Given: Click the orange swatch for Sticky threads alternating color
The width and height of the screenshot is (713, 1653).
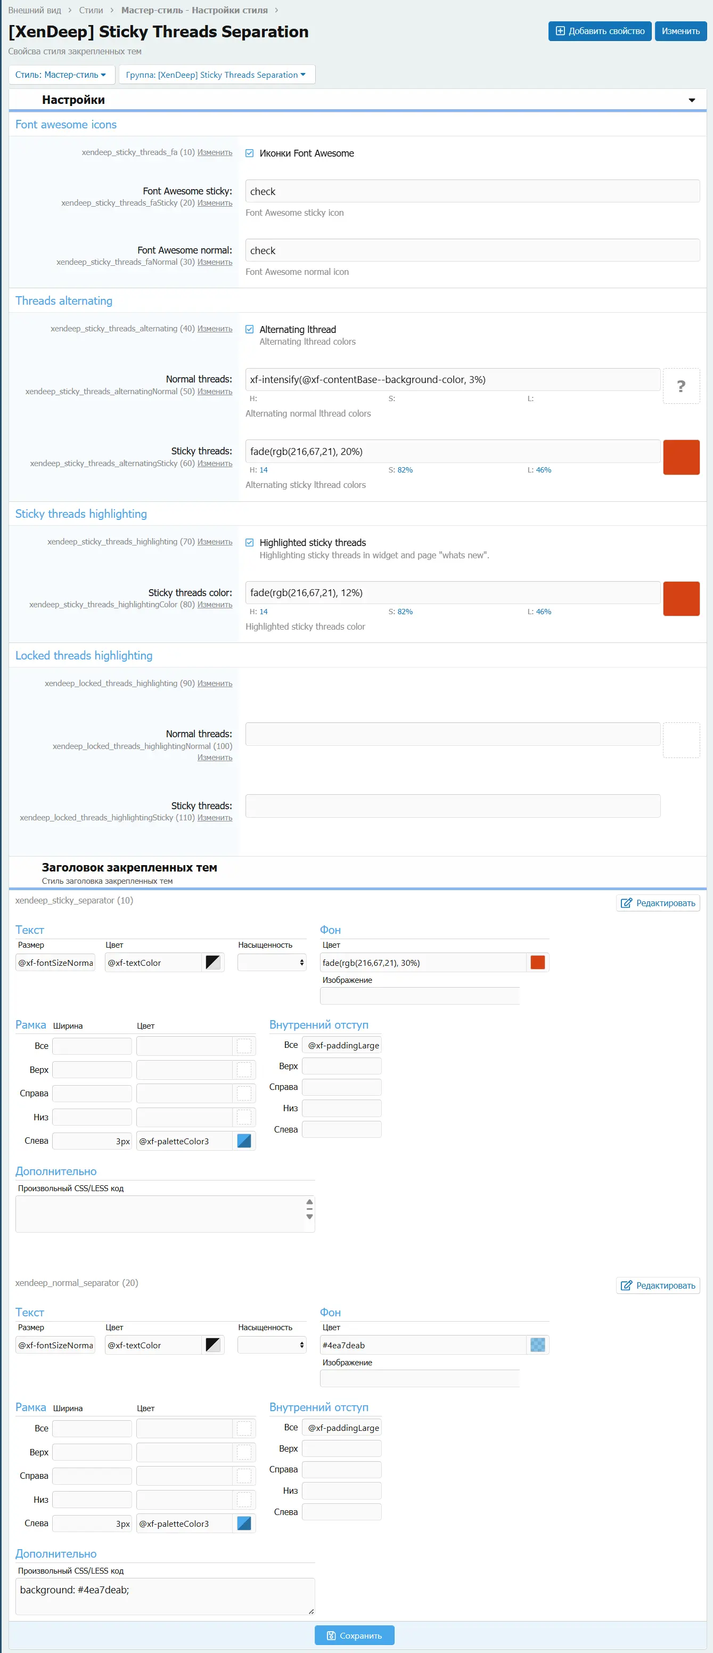Looking at the screenshot, I should 681,458.
